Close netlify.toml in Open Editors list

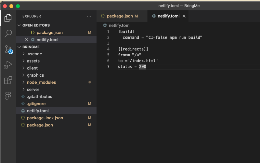(26, 39)
